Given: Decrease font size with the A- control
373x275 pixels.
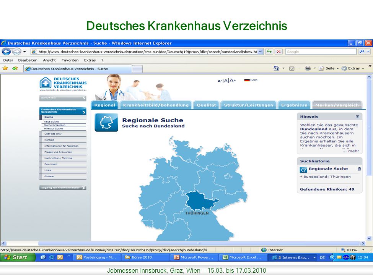Looking at the screenshot, I should point(219,81).
